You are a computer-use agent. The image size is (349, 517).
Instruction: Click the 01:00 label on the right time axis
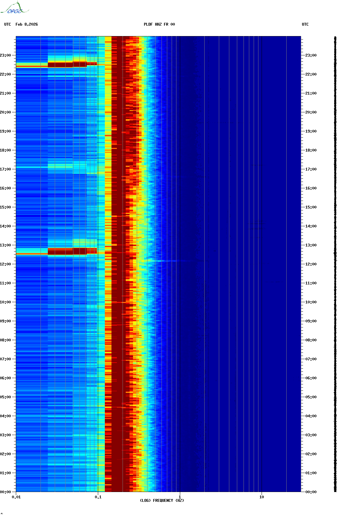click(311, 473)
